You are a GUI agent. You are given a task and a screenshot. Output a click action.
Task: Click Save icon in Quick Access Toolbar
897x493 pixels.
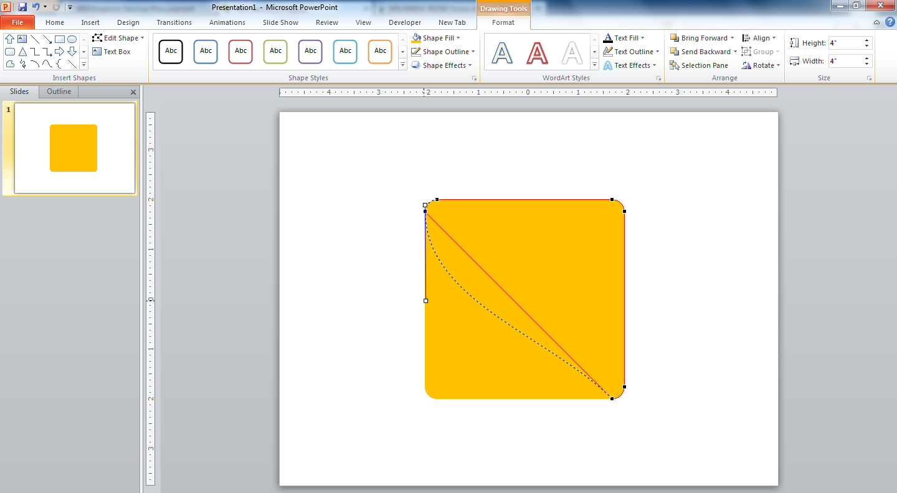point(22,7)
